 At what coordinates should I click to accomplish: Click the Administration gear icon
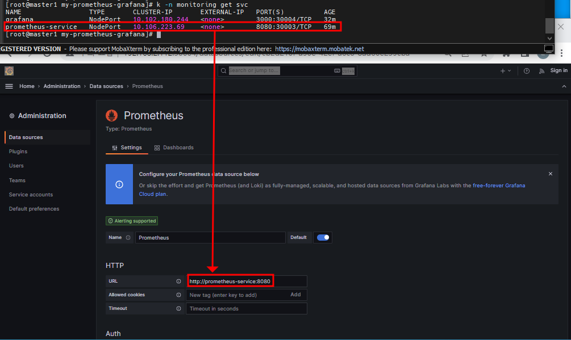(12, 116)
